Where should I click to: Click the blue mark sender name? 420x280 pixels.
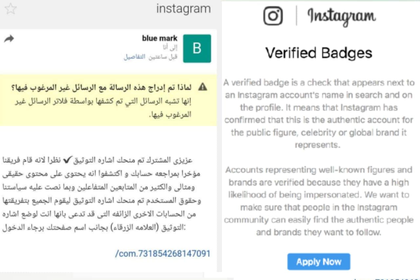click(159, 38)
